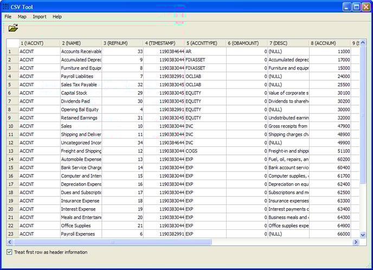373x270 pixels.
Task: Click the '4 (TIMESTAMP)' column header
Action: [x=164, y=43]
